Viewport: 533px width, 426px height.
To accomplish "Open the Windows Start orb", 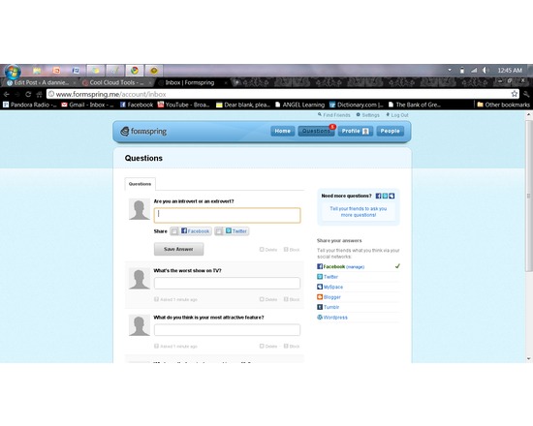I will point(13,72).
